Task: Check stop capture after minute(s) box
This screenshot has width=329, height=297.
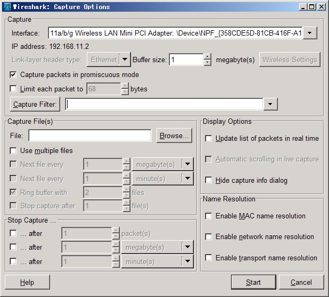Action: (13, 261)
